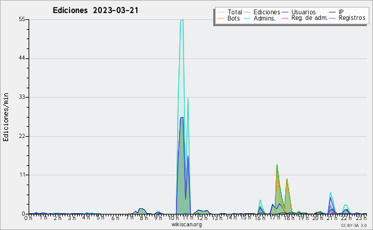Select the Usuarios legend label

click(x=303, y=12)
